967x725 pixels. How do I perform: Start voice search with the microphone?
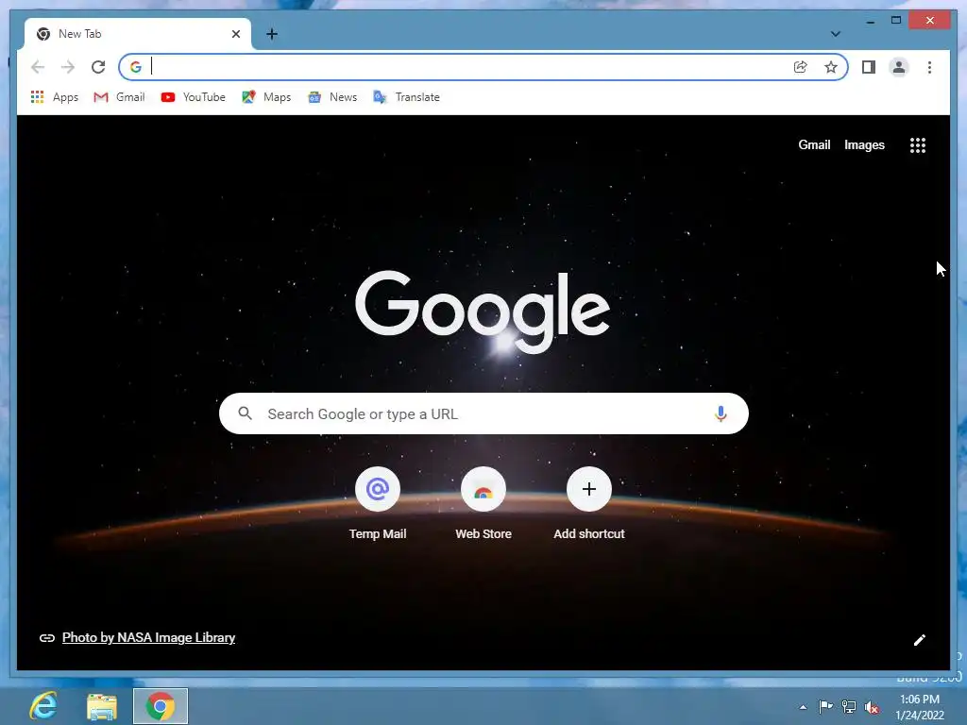pyautogui.click(x=721, y=413)
